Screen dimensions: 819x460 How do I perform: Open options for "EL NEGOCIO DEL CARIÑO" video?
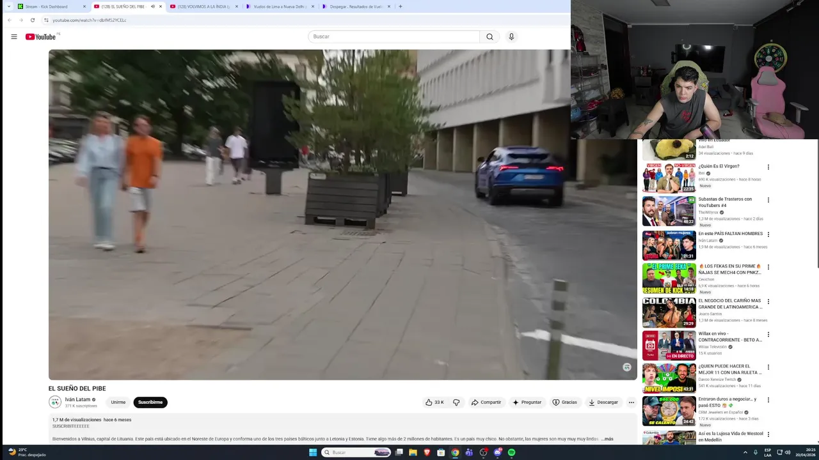click(x=768, y=302)
